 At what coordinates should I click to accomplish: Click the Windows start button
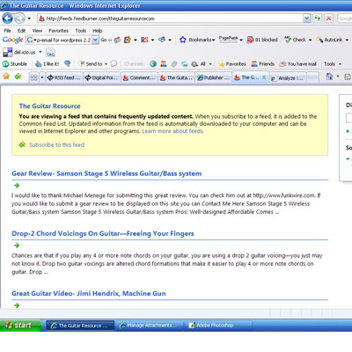pyautogui.click(x=20, y=326)
